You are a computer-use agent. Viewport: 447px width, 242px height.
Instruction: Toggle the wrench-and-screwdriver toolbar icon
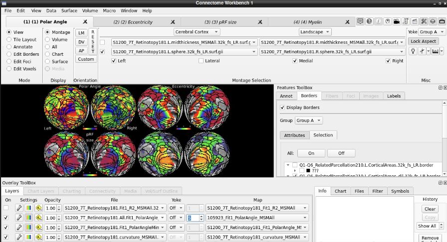point(424,21)
